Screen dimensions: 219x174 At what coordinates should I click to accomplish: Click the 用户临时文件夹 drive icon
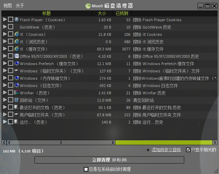[16, 114]
